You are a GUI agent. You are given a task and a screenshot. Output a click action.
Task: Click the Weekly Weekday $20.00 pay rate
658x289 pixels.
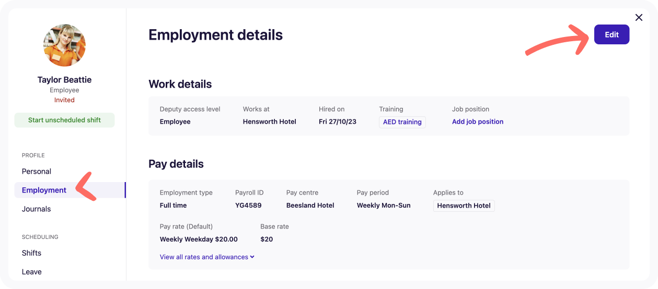point(199,239)
